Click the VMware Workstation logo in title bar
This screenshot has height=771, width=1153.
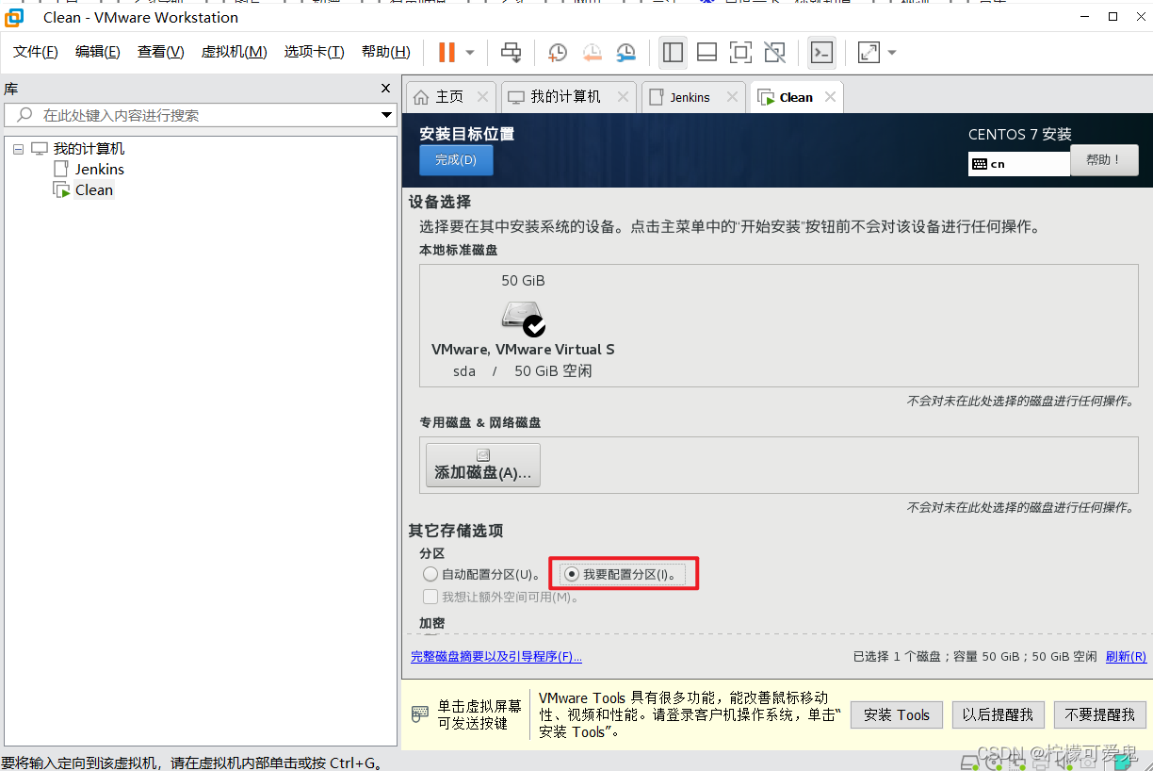pyautogui.click(x=15, y=17)
